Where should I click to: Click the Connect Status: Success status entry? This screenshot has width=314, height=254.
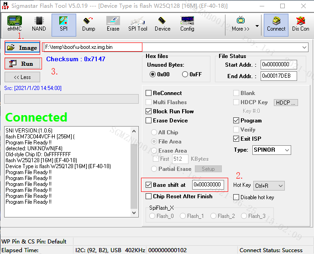pyautogui.click(x=271, y=250)
